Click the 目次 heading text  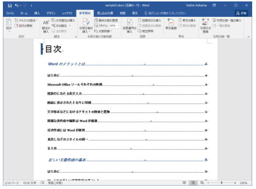tap(54, 49)
